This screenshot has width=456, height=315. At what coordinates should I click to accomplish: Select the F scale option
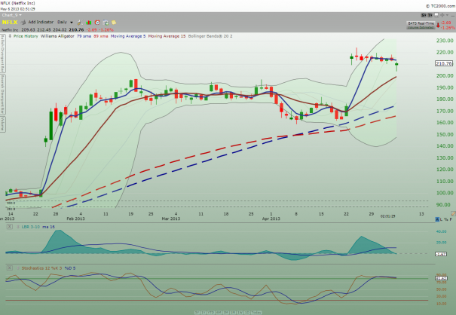pos(451,219)
